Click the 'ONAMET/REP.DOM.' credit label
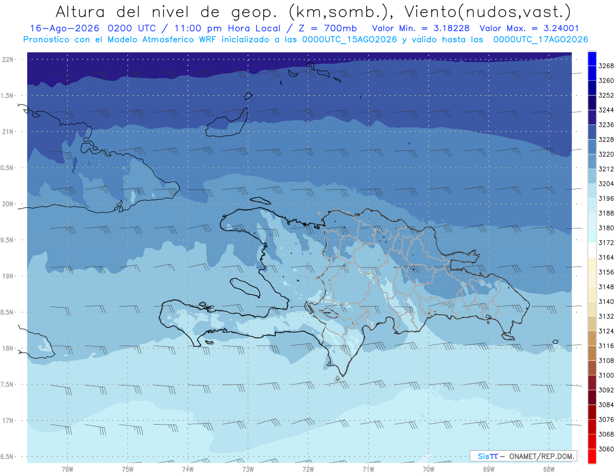 542,456
